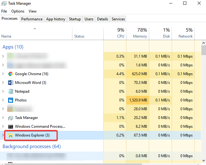Viewport: 206px width, 165px height.
Task: Expand the blurred app row showing 28.0 MB
Action: [x=3, y=109]
